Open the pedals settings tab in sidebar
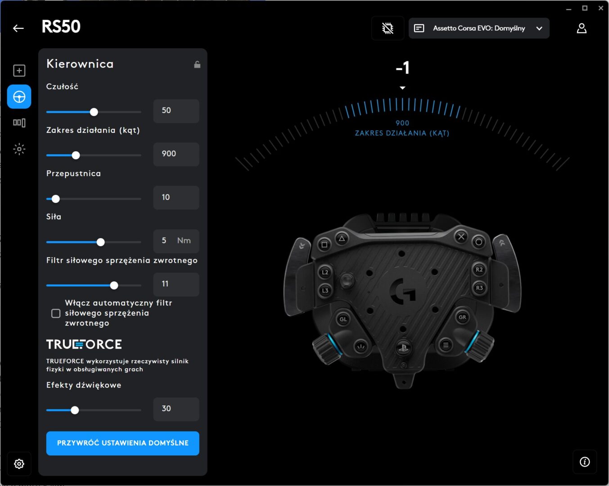The height and width of the screenshot is (486, 609). coord(19,123)
